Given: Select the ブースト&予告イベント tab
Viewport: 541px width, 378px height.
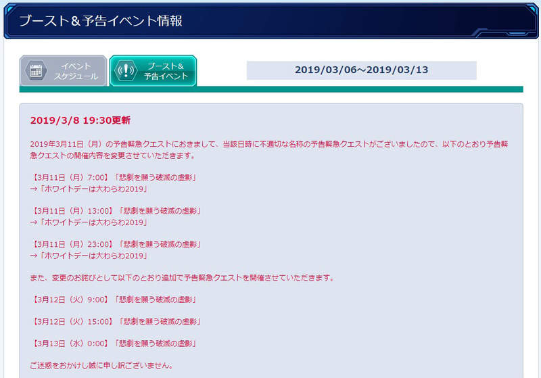Looking at the screenshot, I should tap(154, 71).
